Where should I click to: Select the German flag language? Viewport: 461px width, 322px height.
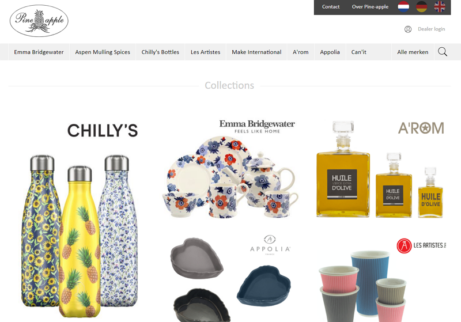[422, 6]
